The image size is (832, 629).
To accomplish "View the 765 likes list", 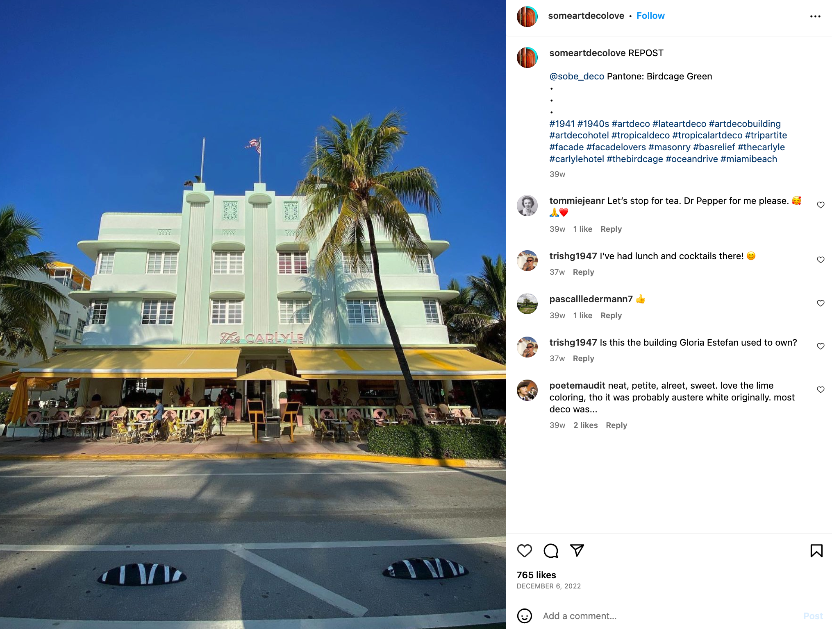I will pos(536,575).
